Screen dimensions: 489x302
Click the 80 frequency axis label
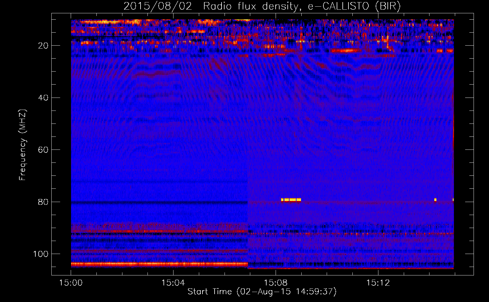click(x=43, y=202)
